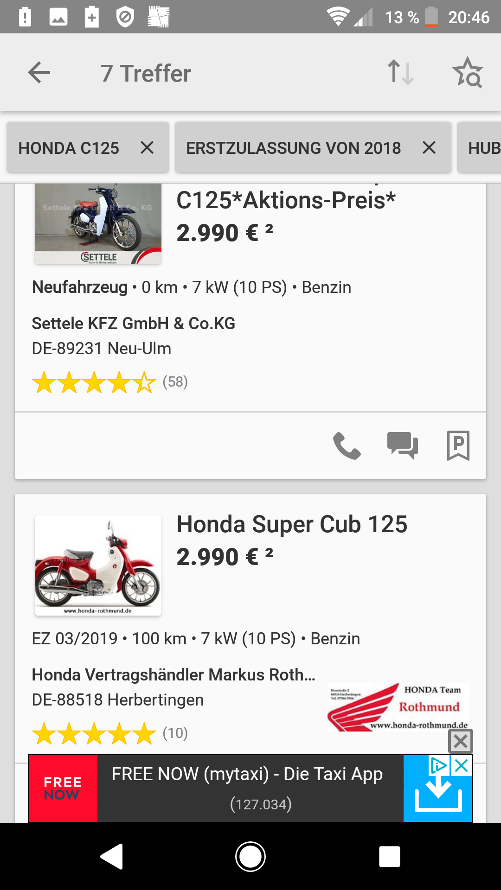
Task: Open the Honda Super Cub 125 listing
Action: 292,525
